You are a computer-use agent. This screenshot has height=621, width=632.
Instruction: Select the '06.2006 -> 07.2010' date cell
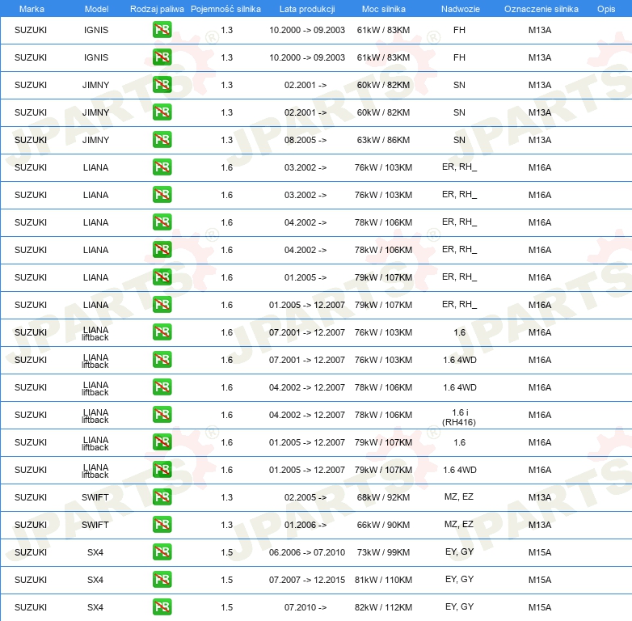307,552
